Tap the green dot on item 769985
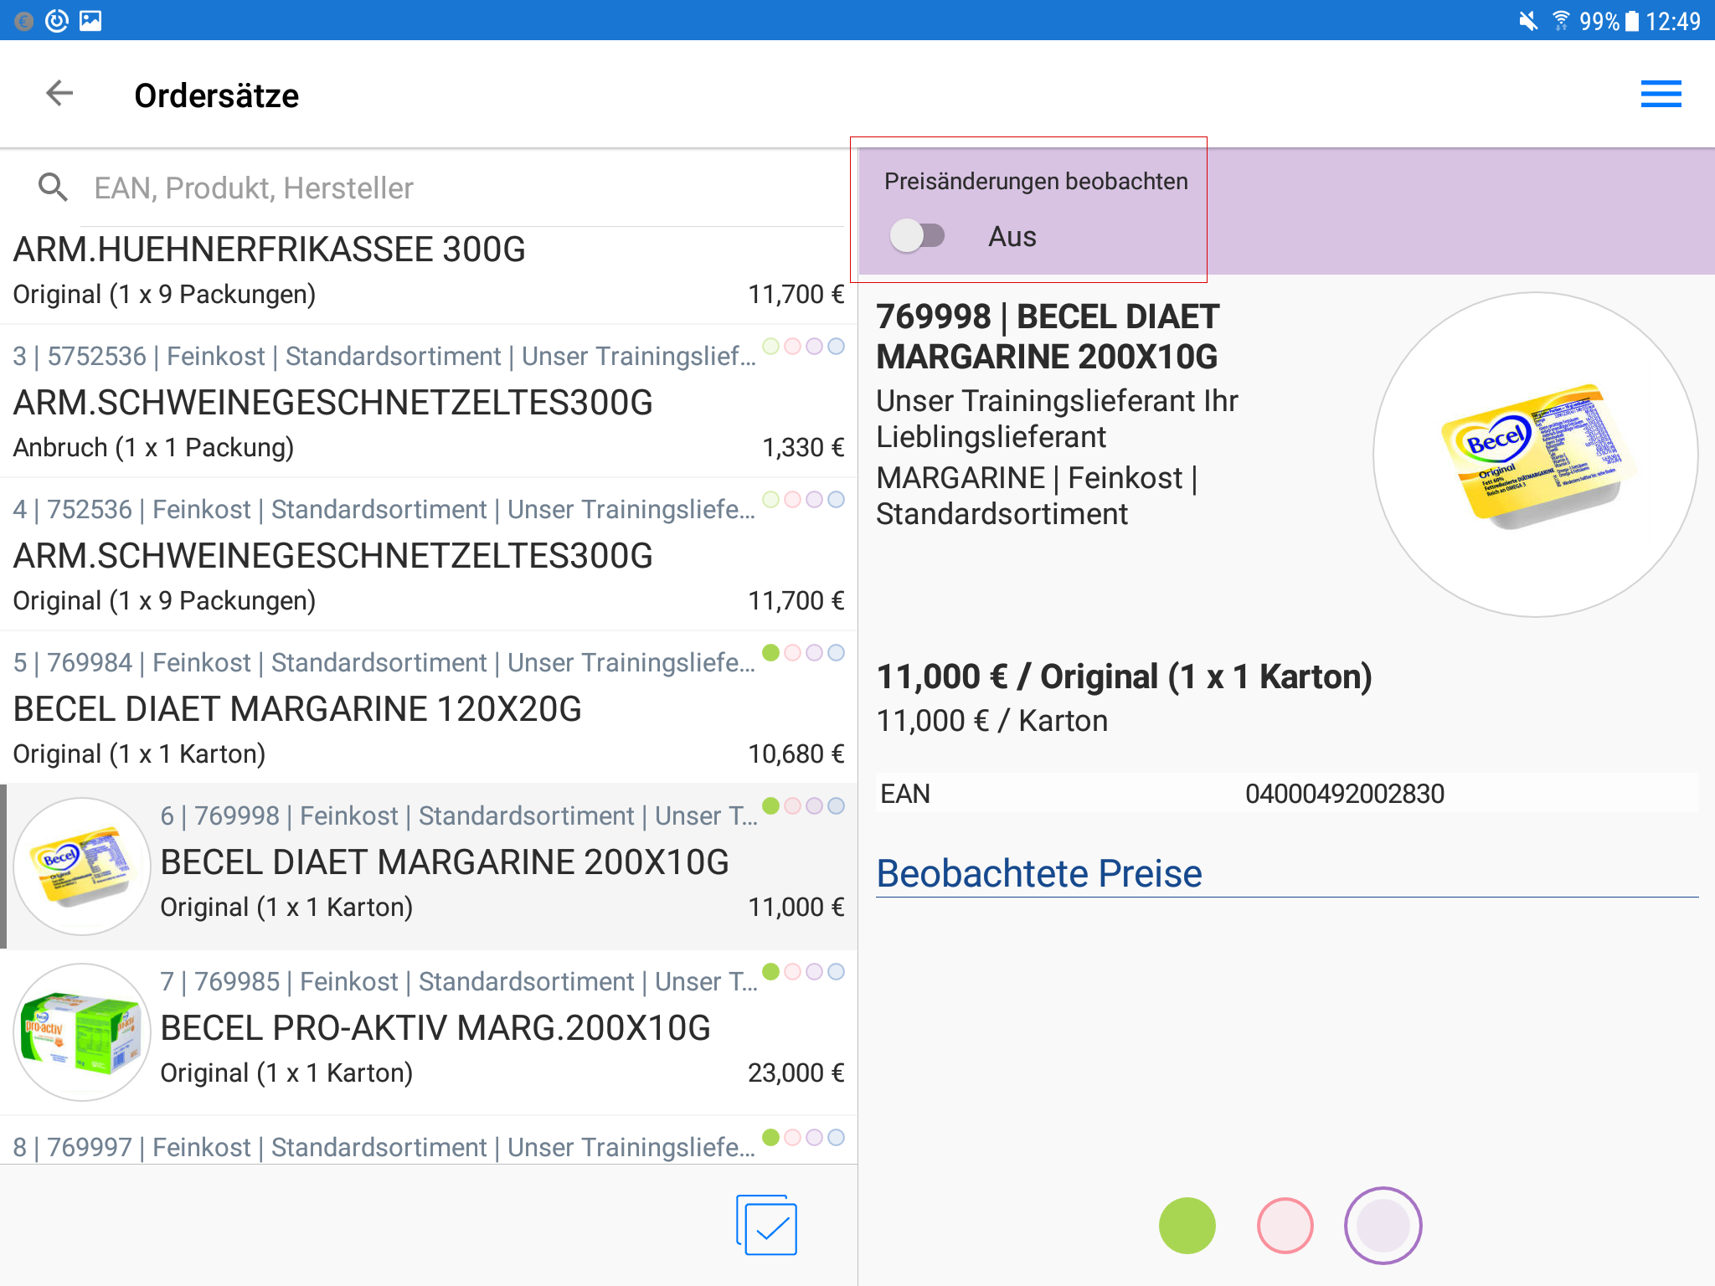Image resolution: width=1715 pixels, height=1286 pixels. pos(770,972)
